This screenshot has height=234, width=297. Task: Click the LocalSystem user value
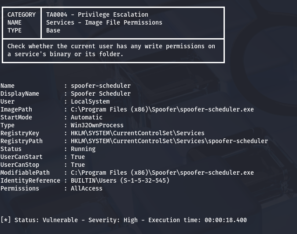coord(90,101)
